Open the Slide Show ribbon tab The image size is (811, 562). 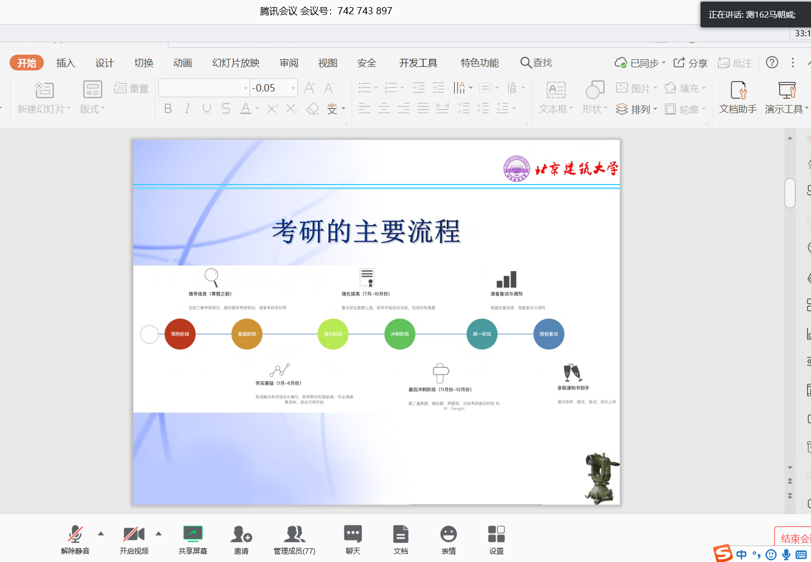pos(235,63)
